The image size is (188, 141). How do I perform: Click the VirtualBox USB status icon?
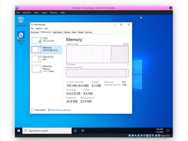pos(141,136)
